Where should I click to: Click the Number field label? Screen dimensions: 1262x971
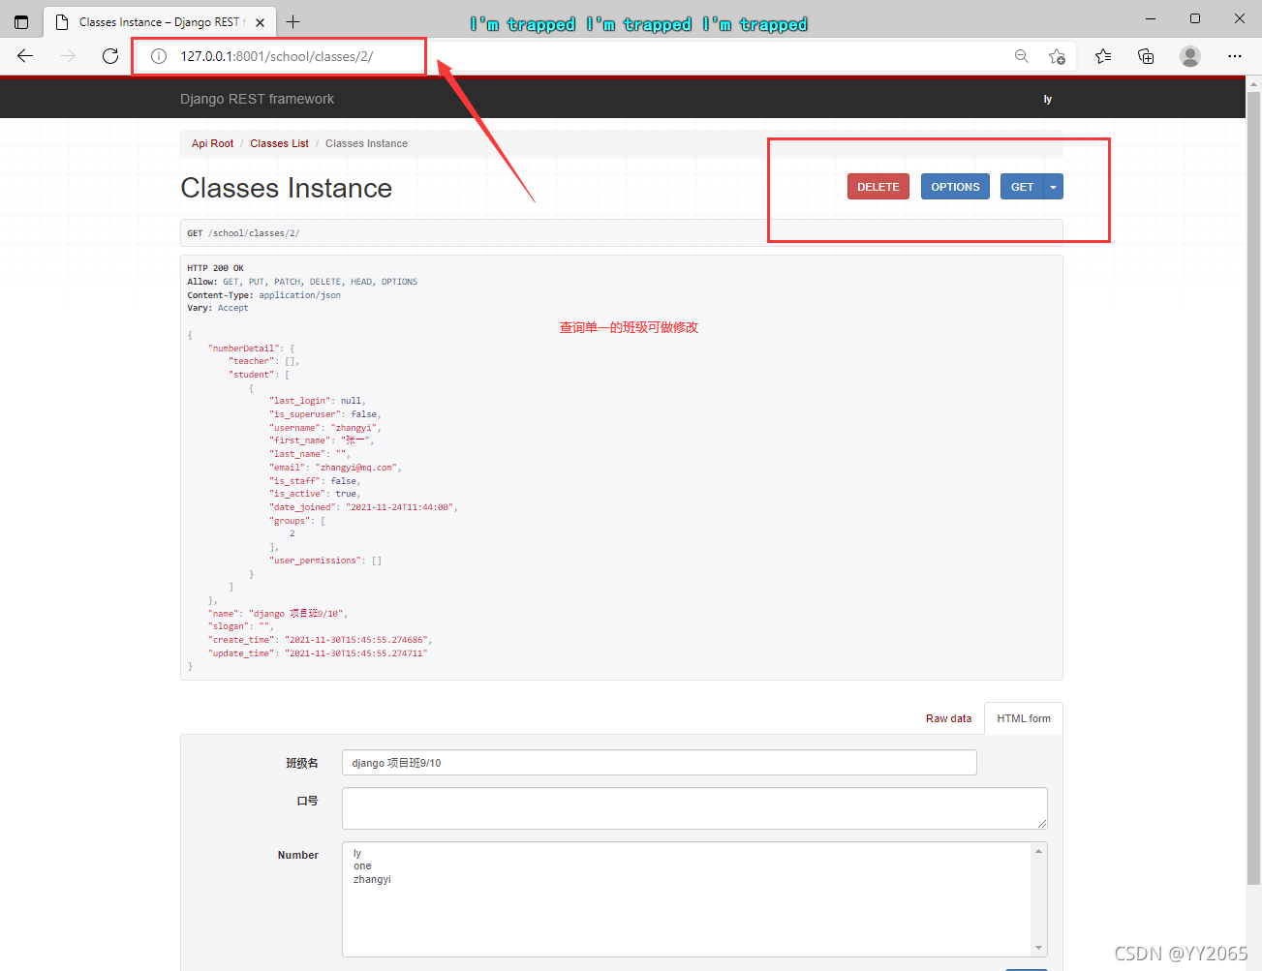tap(297, 855)
